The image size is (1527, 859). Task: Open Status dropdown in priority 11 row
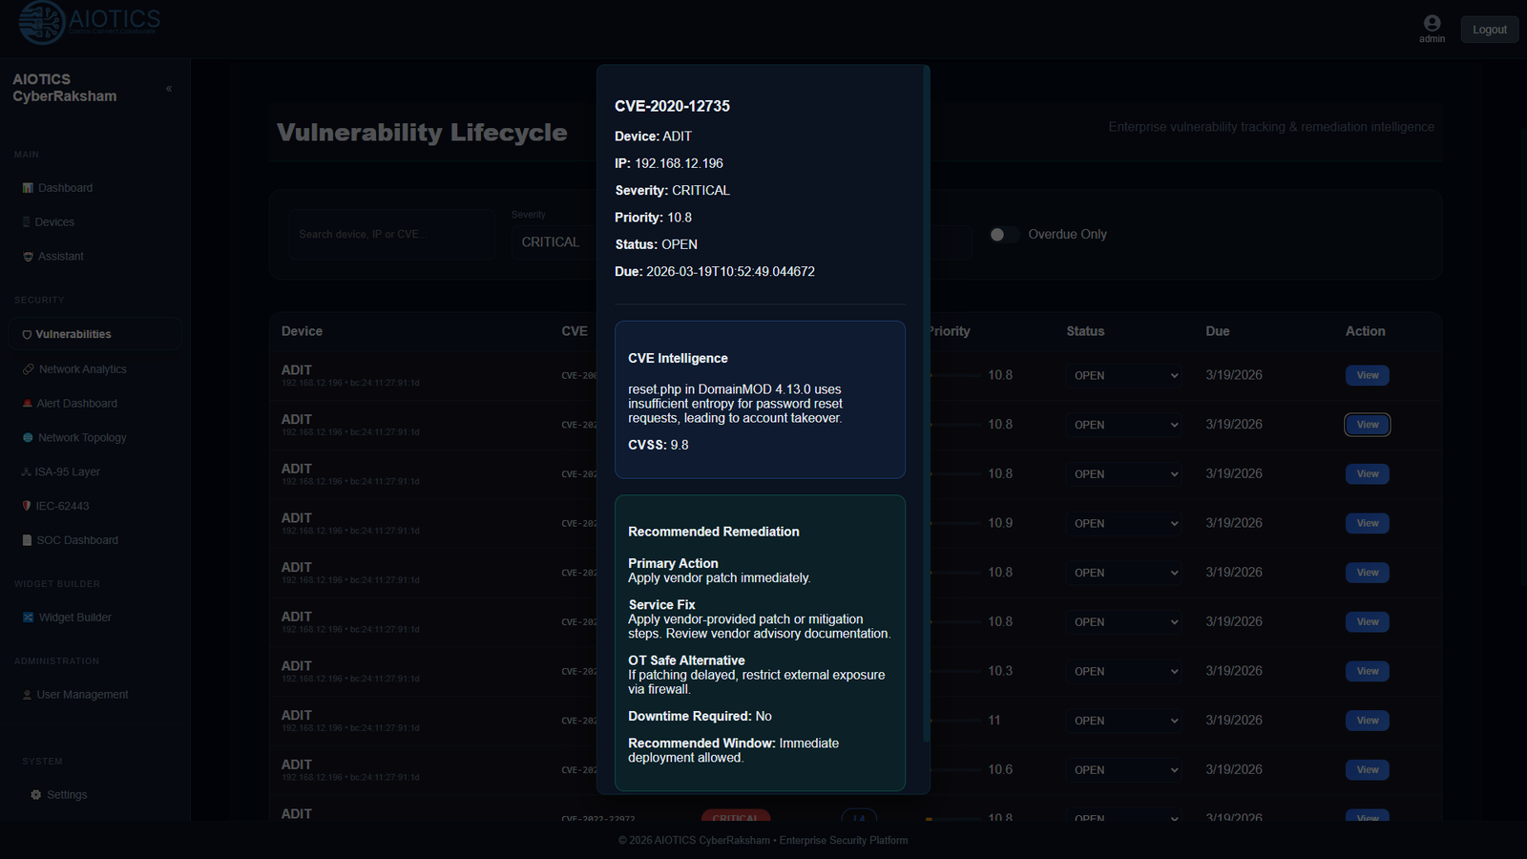[1124, 721]
